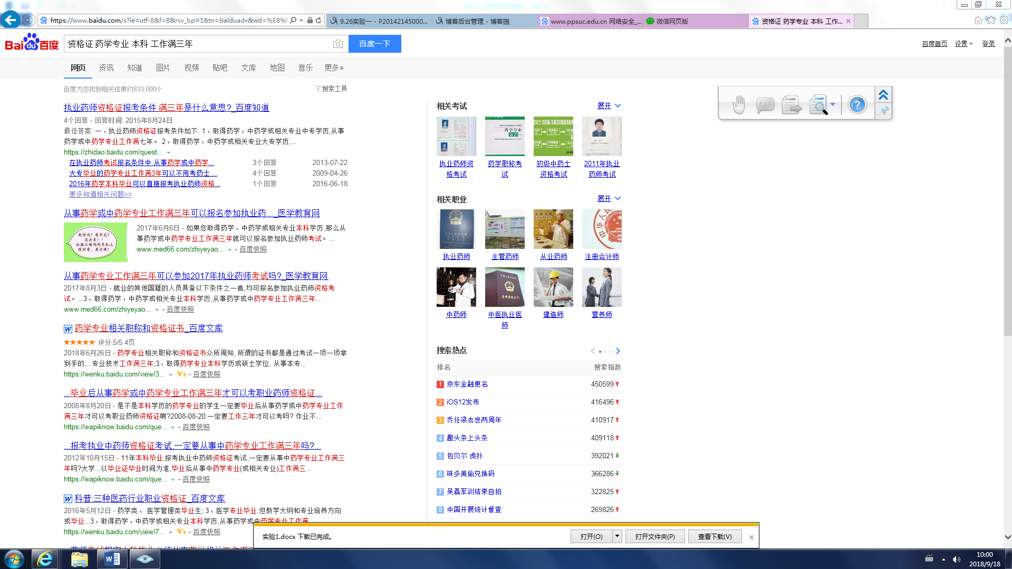Open Internet Explorer from the taskbar

click(45, 559)
